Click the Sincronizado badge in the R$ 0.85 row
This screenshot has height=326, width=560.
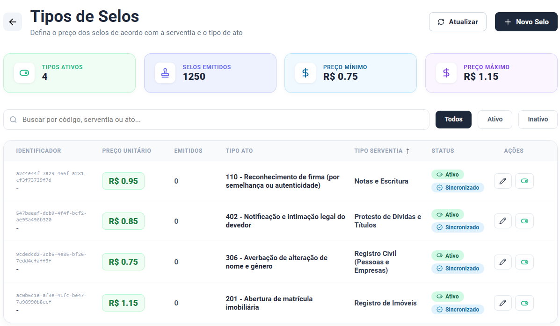point(458,227)
